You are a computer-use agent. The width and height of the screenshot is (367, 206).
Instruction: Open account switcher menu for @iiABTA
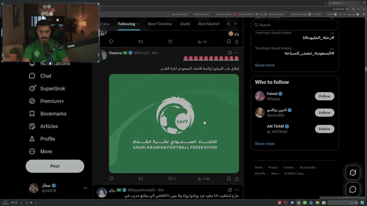85,188
